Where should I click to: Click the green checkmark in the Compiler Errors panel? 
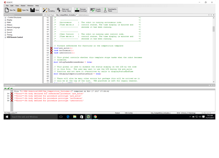(8, 88)
